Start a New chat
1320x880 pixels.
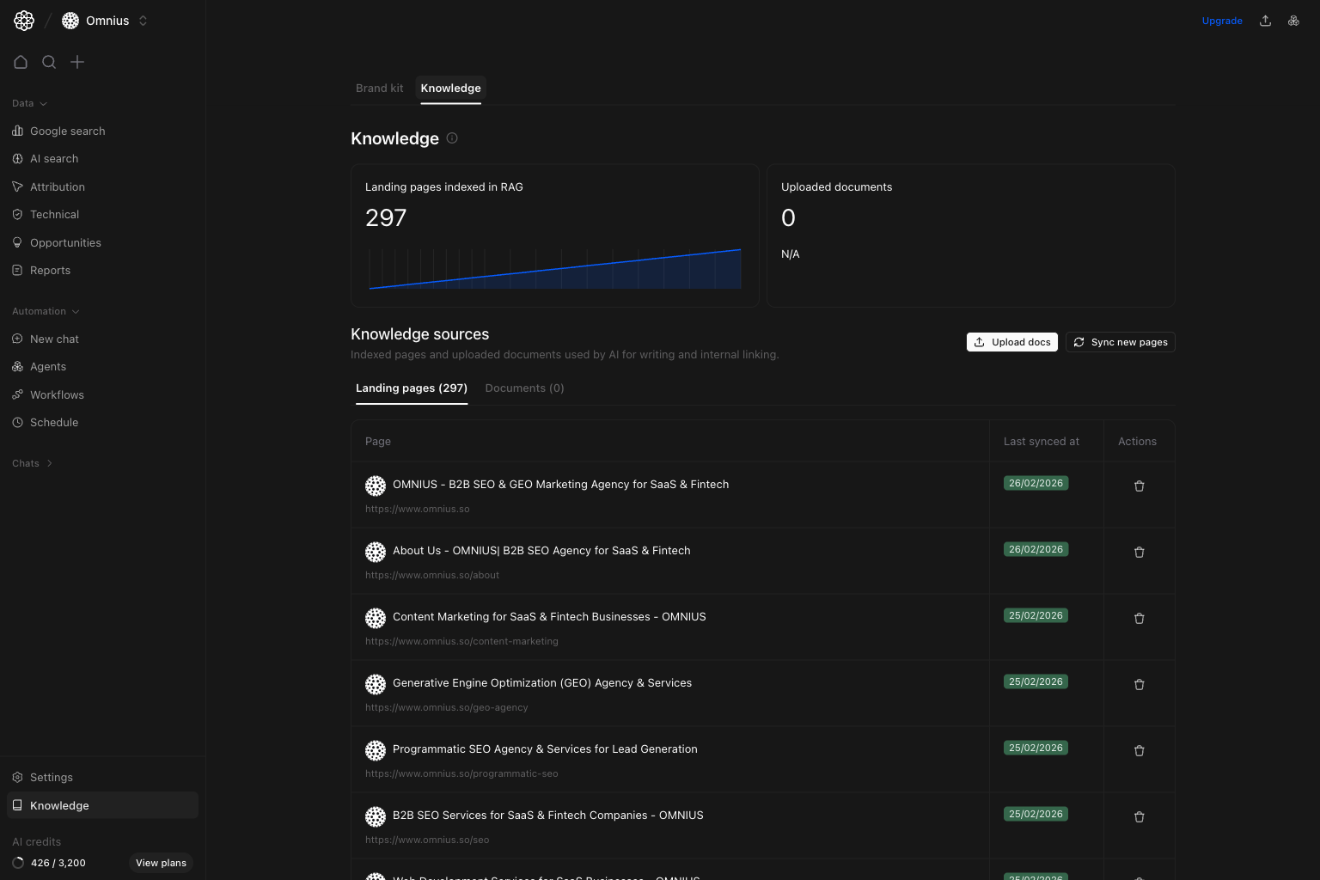point(55,339)
